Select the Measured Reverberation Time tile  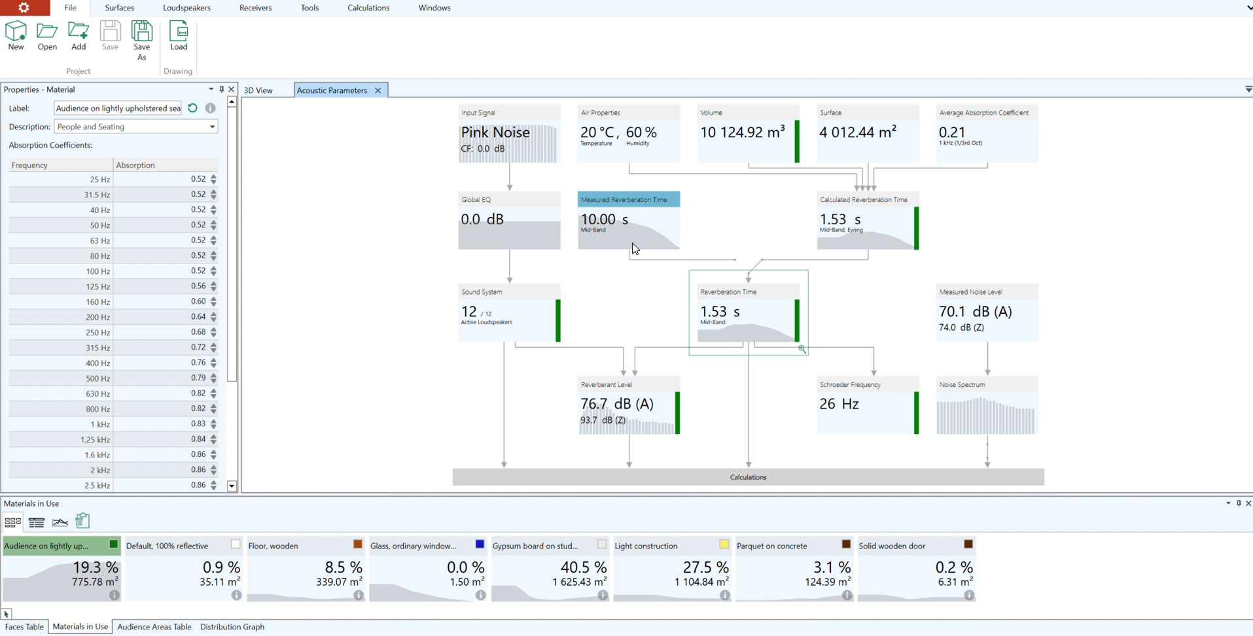click(x=628, y=220)
